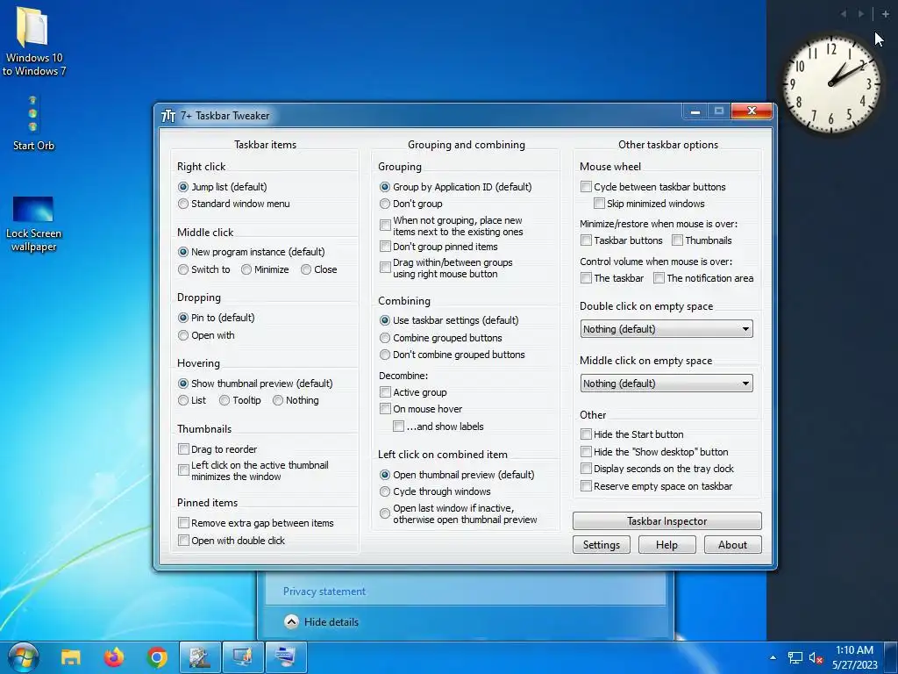Open the Lock Screen wallpaper desktop icon

coord(33,224)
